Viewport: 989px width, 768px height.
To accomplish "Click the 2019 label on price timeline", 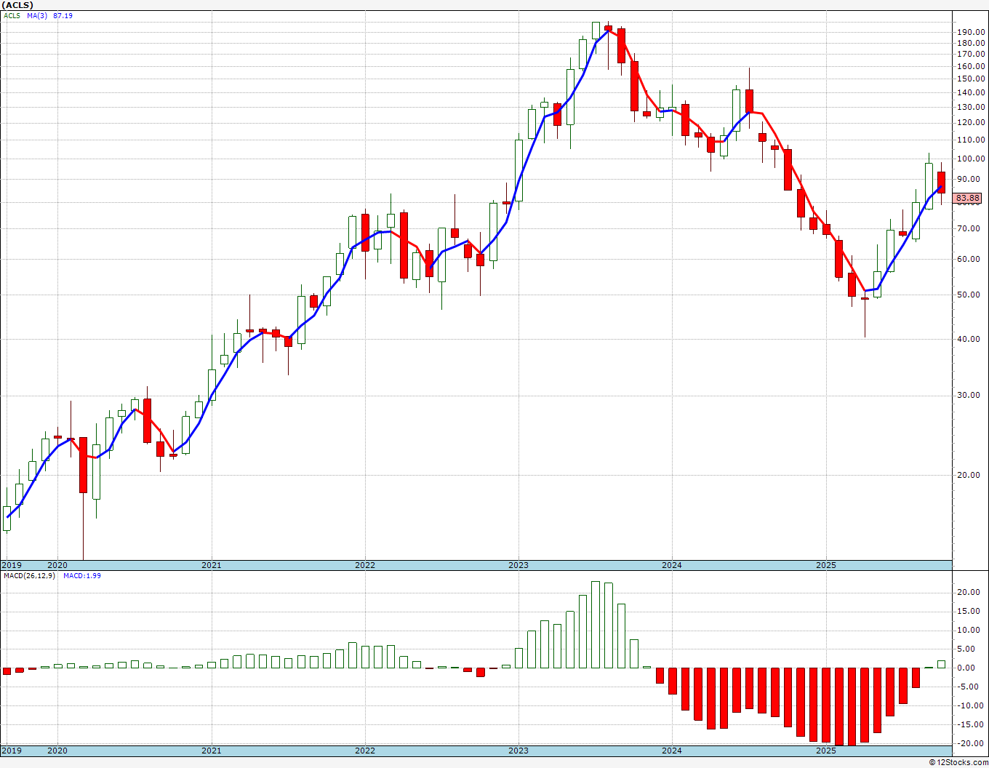I will tap(11, 565).
